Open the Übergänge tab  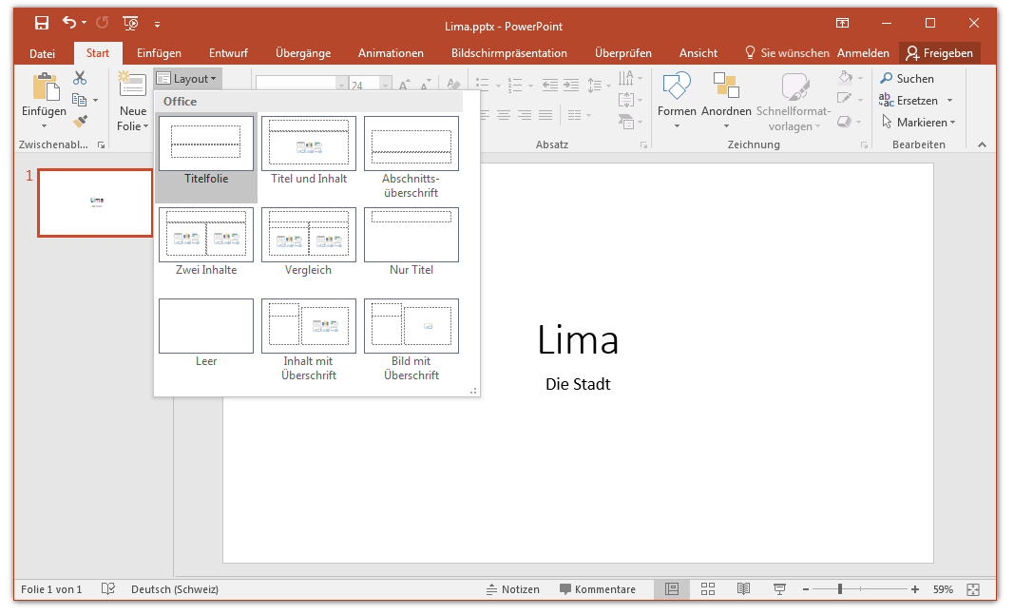[303, 53]
